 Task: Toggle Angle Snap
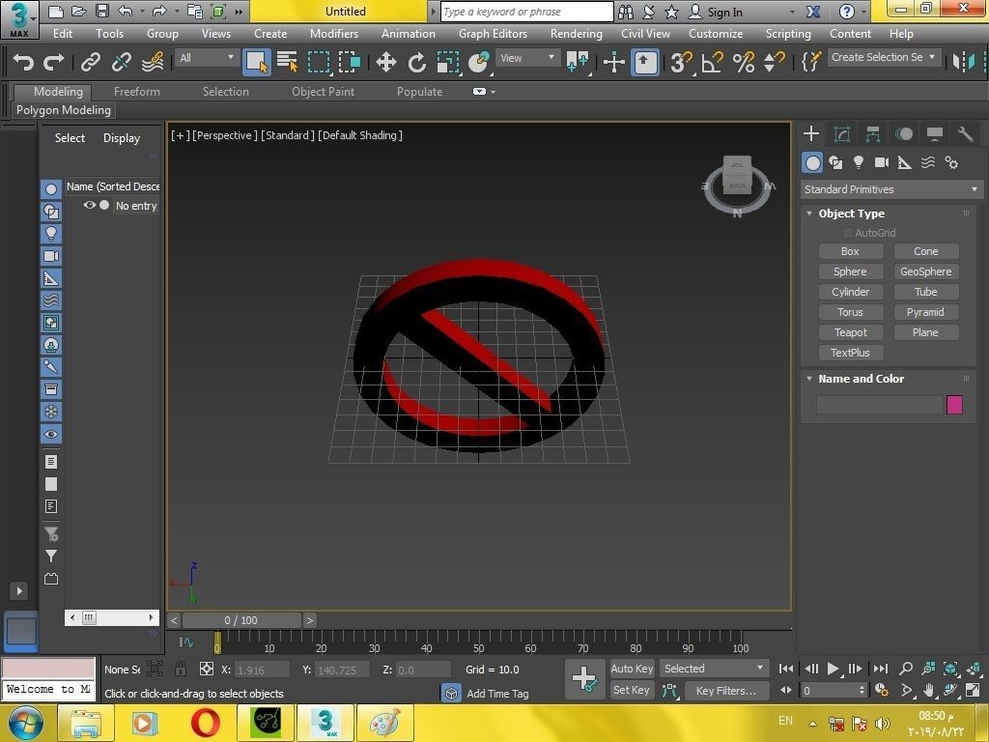[712, 62]
